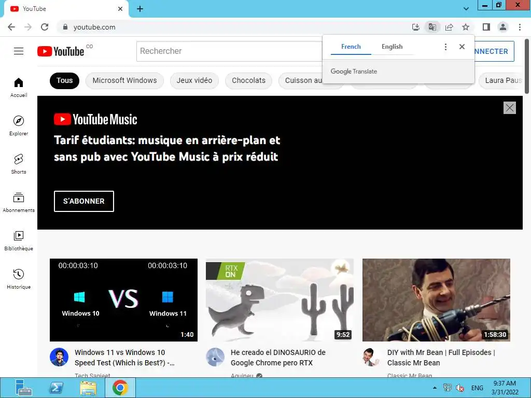Image resolution: width=531 pixels, height=398 pixels.
Task: Open the browser side panel icon
Action: (x=486, y=27)
